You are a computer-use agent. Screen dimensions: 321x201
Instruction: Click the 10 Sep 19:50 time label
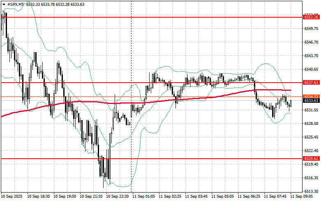point(65,196)
